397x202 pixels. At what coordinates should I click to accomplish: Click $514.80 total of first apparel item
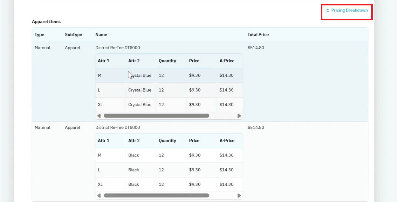coord(256,48)
